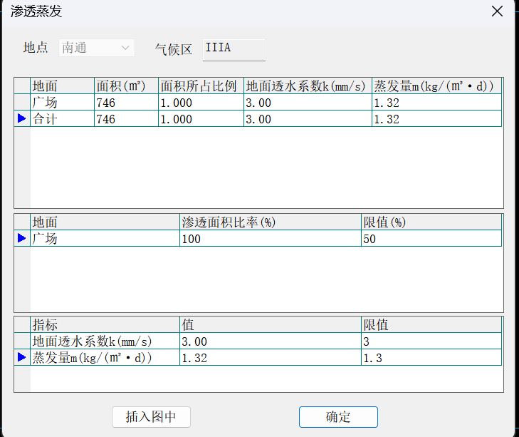Select the 广场 cell in first table
The height and width of the screenshot is (437, 519).
(x=62, y=103)
